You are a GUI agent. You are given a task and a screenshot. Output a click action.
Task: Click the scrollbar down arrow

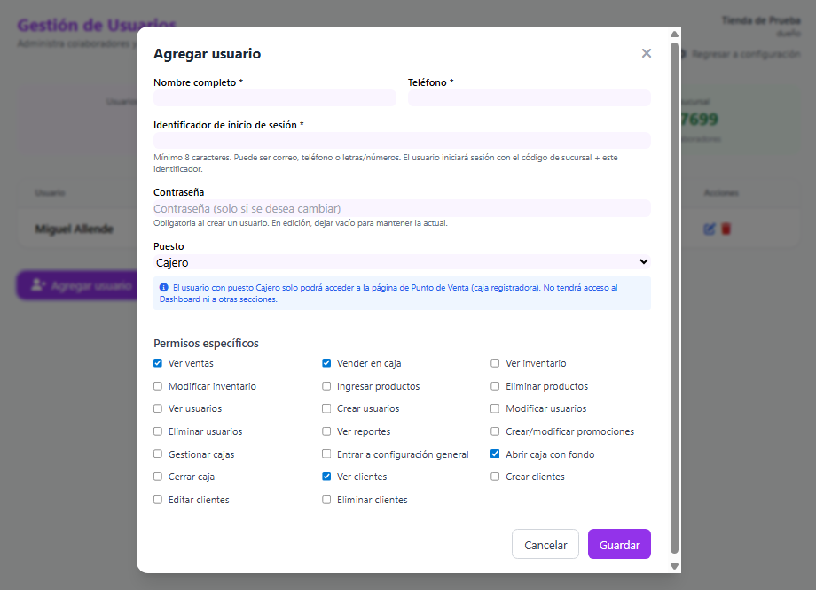point(674,566)
